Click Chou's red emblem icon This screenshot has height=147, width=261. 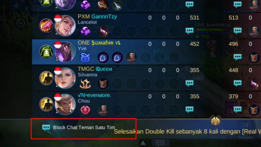coord(85,110)
